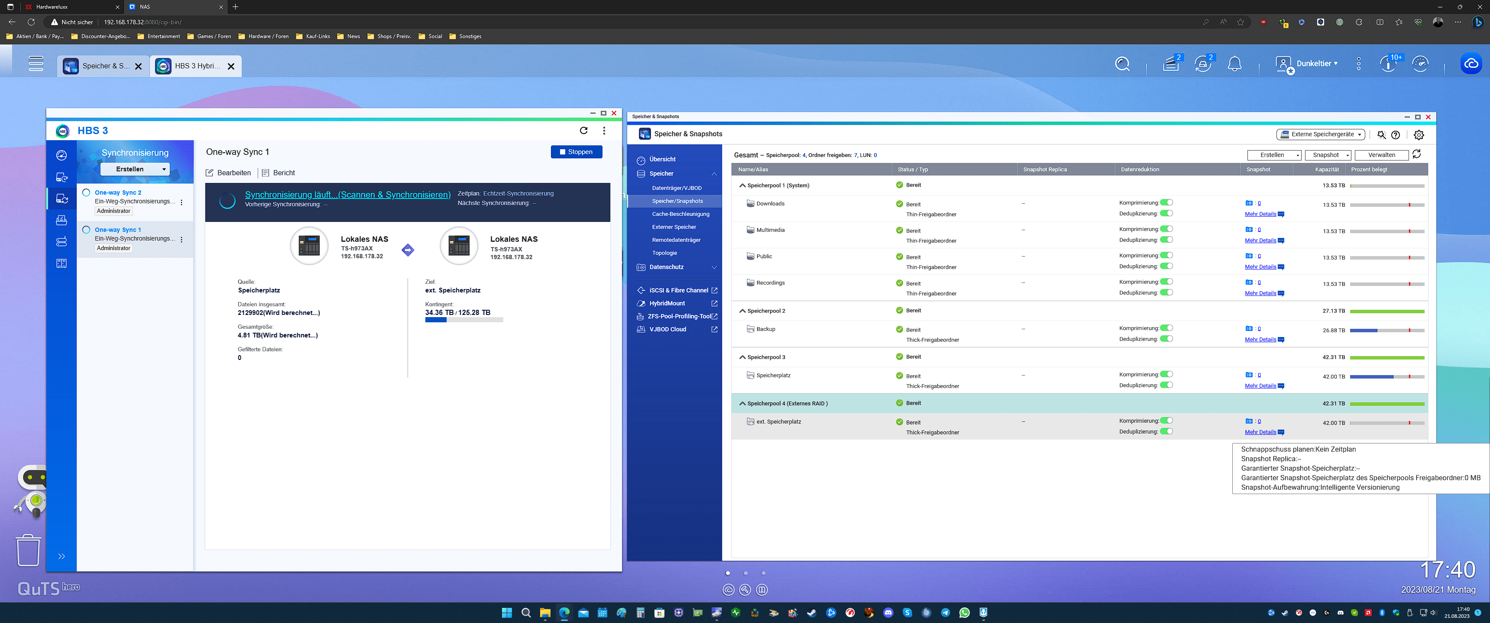The image size is (1490, 623).
Task: Open HBS 3 header three-dot menu
Action: [604, 131]
